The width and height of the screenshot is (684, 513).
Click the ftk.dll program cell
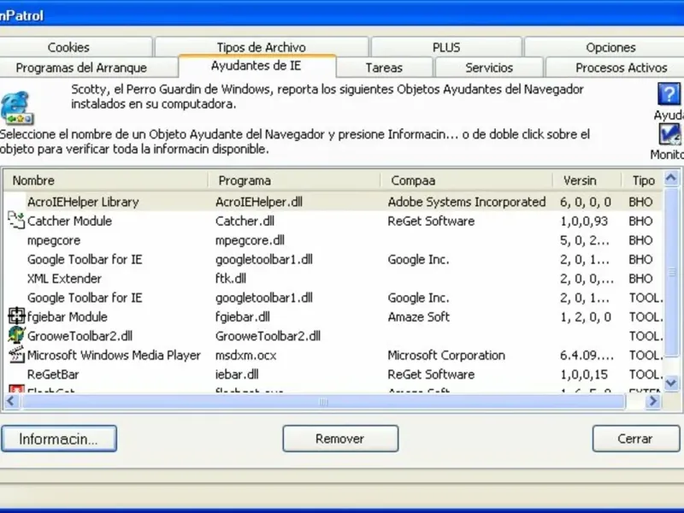[x=230, y=279]
